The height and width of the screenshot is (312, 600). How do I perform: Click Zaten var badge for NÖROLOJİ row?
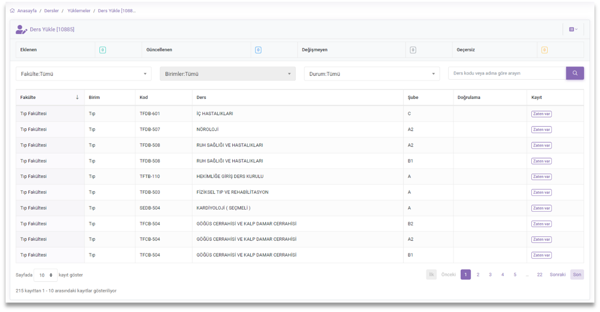coord(541,130)
